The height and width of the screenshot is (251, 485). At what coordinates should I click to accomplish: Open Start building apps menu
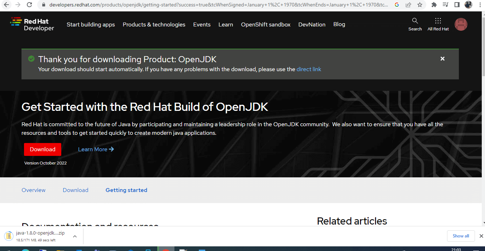(91, 25)
